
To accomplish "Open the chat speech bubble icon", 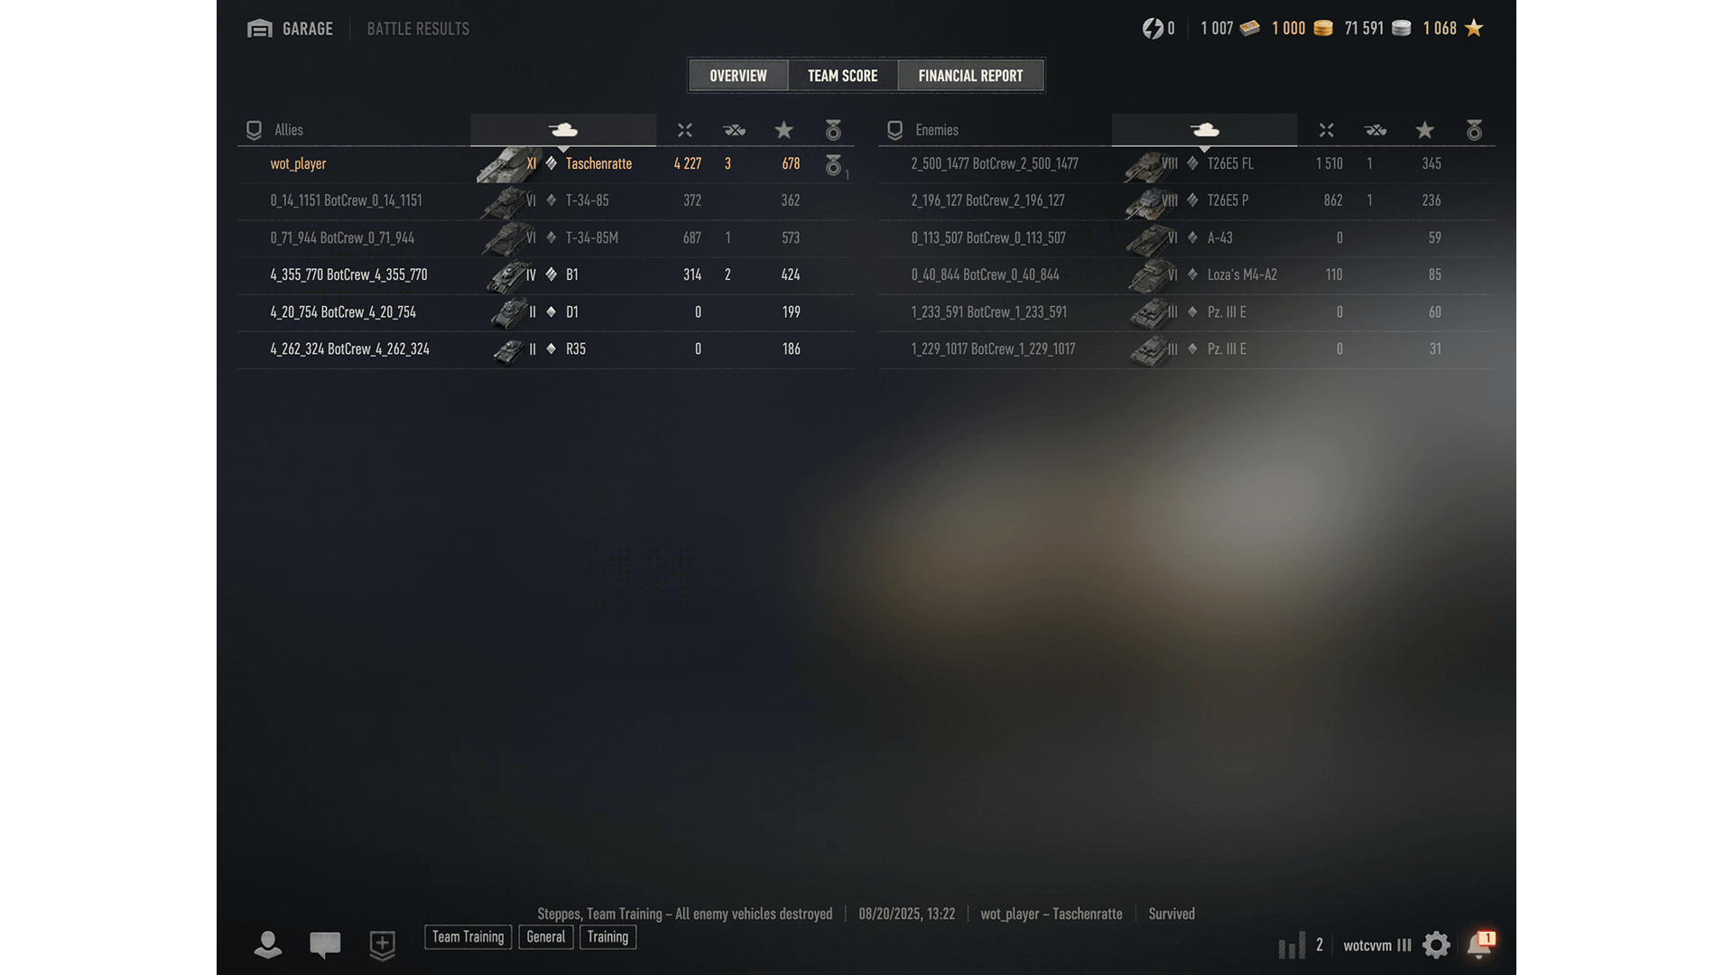I will (x=325, y=945).
